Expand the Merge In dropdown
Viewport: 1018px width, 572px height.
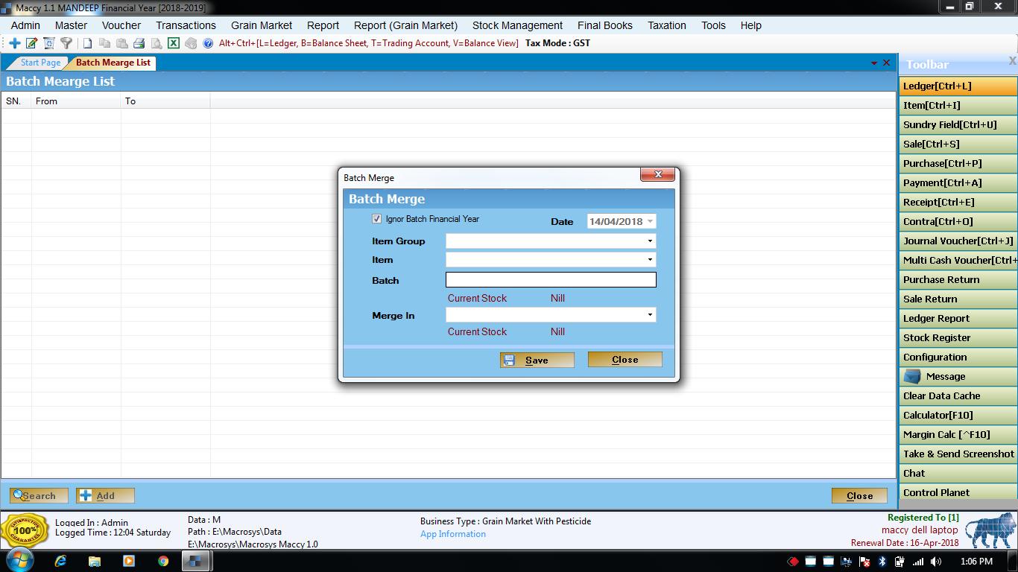tap(650, 315)
